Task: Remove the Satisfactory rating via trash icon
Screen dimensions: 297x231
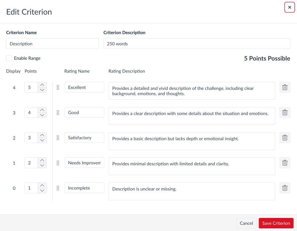Action: pos(285,138)
